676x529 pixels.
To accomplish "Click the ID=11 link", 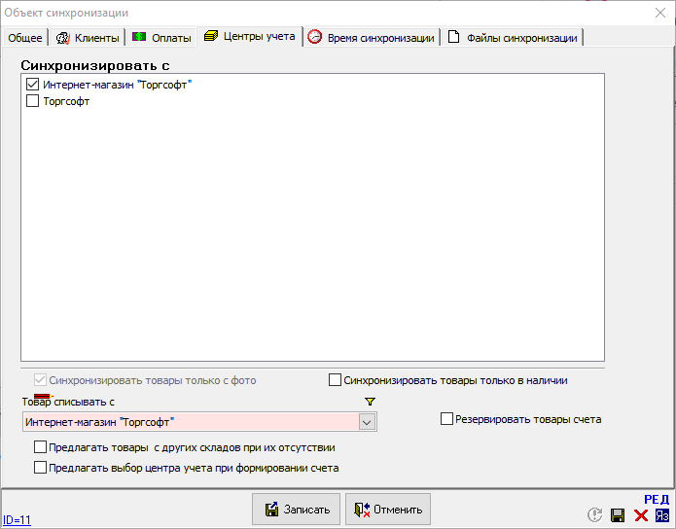I will coord(17,520).
